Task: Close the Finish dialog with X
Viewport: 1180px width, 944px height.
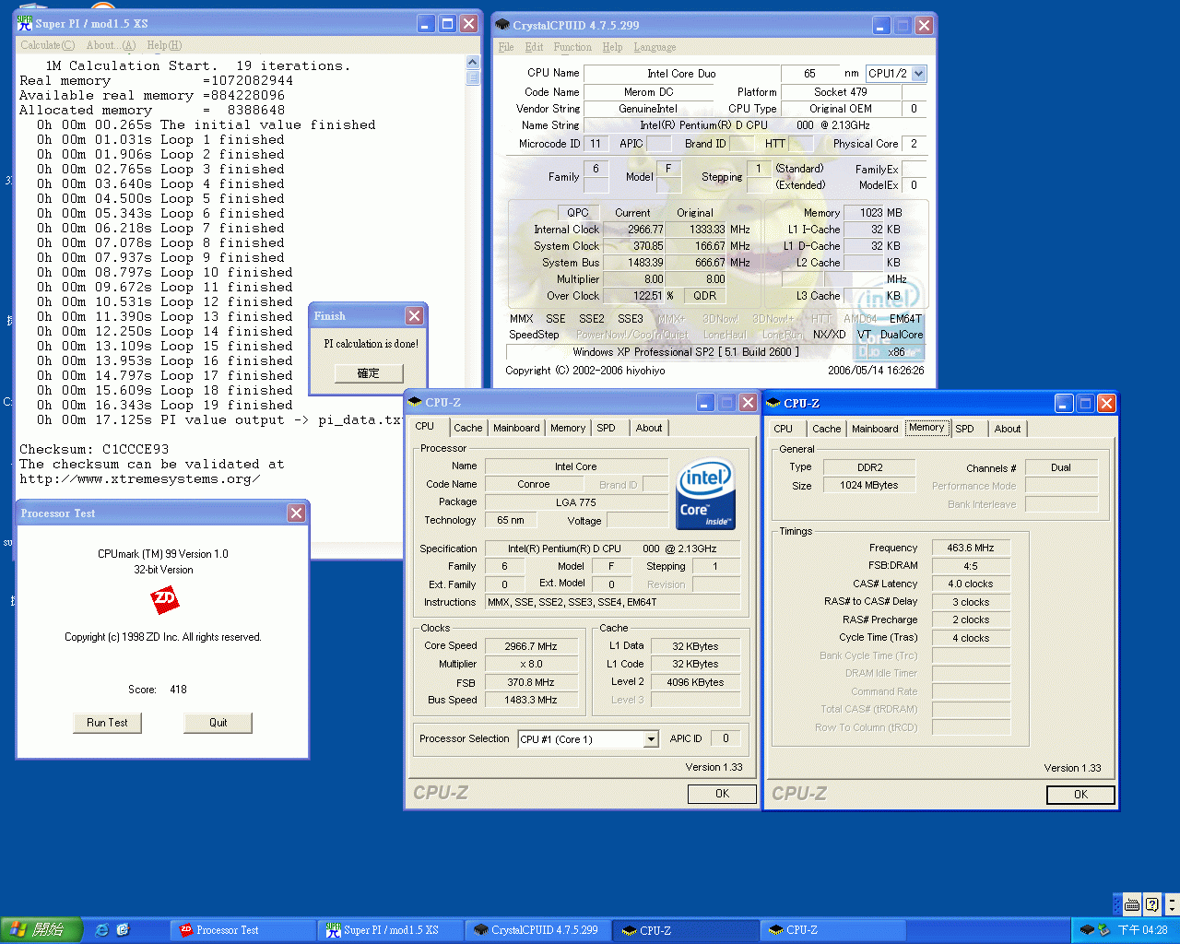Action: [x=415, y=316]
